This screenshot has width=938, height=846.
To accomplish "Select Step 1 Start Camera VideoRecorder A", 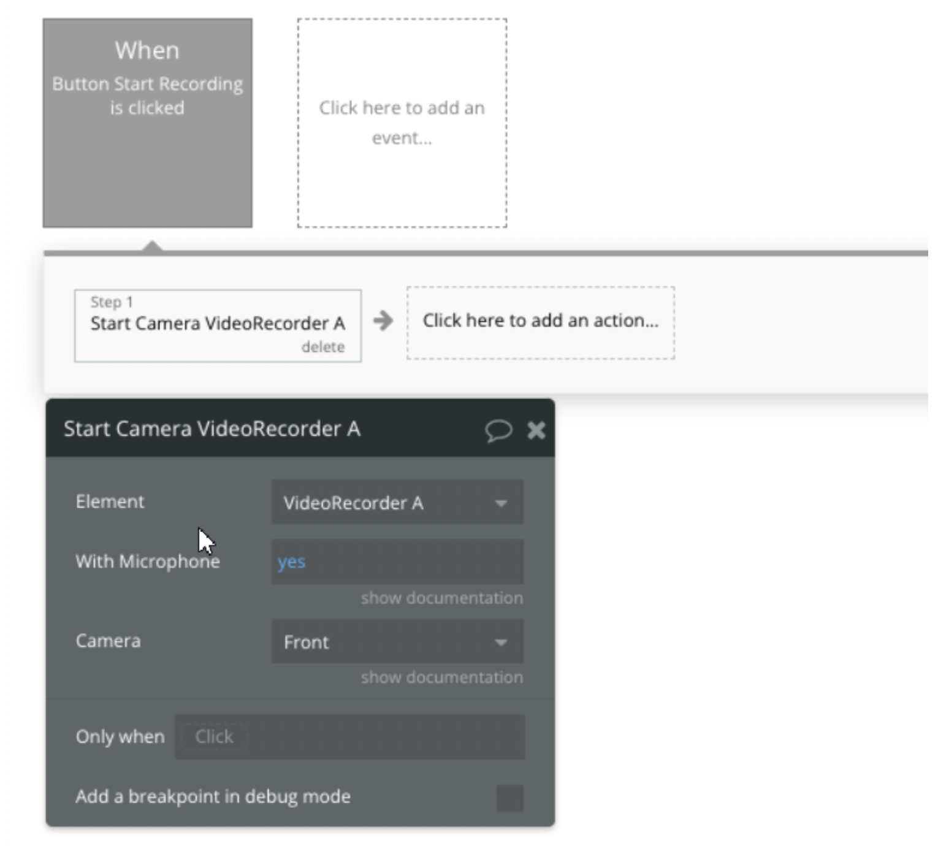I will click(x=218, y=326).
